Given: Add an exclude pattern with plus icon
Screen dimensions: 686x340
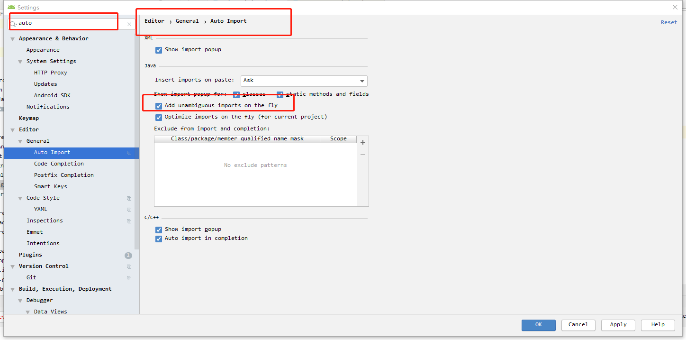Looking at the screenshot, I should (x=363, y=142).
